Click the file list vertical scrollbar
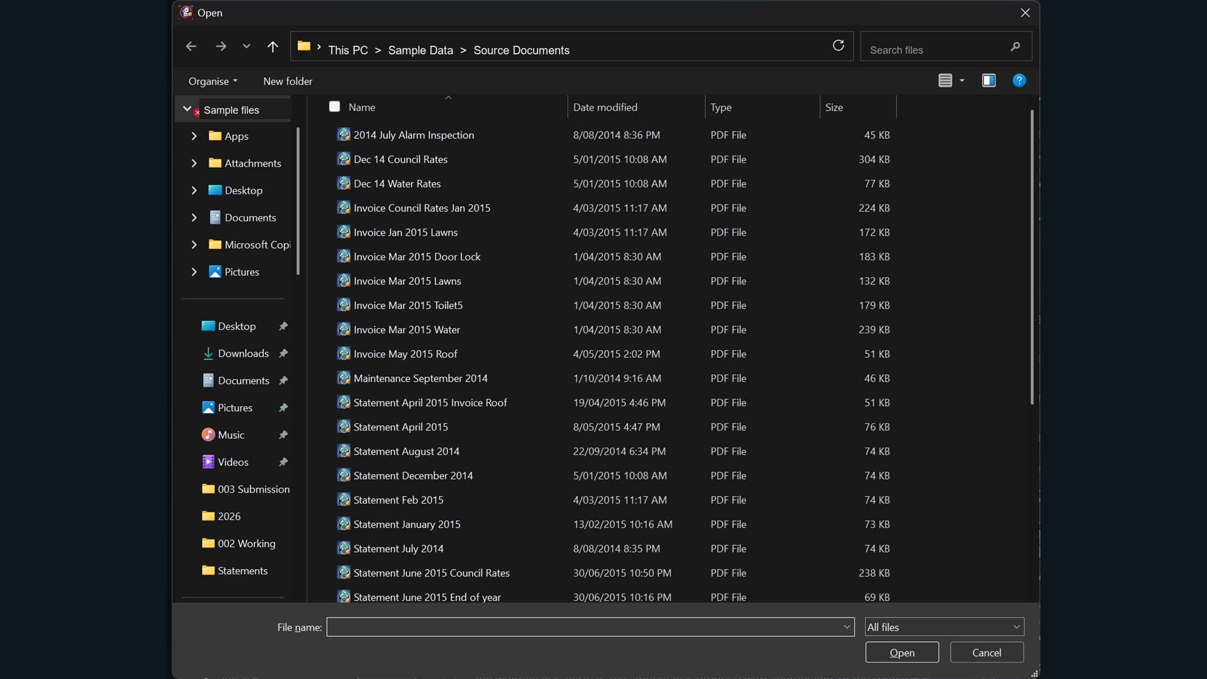Image resolution: width=1207 pixels, height=679 pixels. [x=1032, y=258]
